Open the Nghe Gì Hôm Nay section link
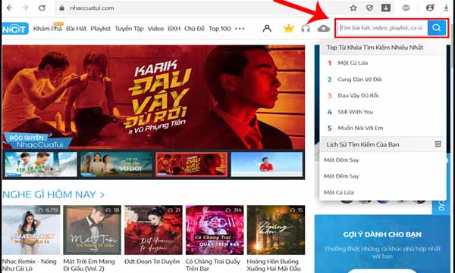The height and width of the screenshot is (273, 455). (x=53, y=194)
